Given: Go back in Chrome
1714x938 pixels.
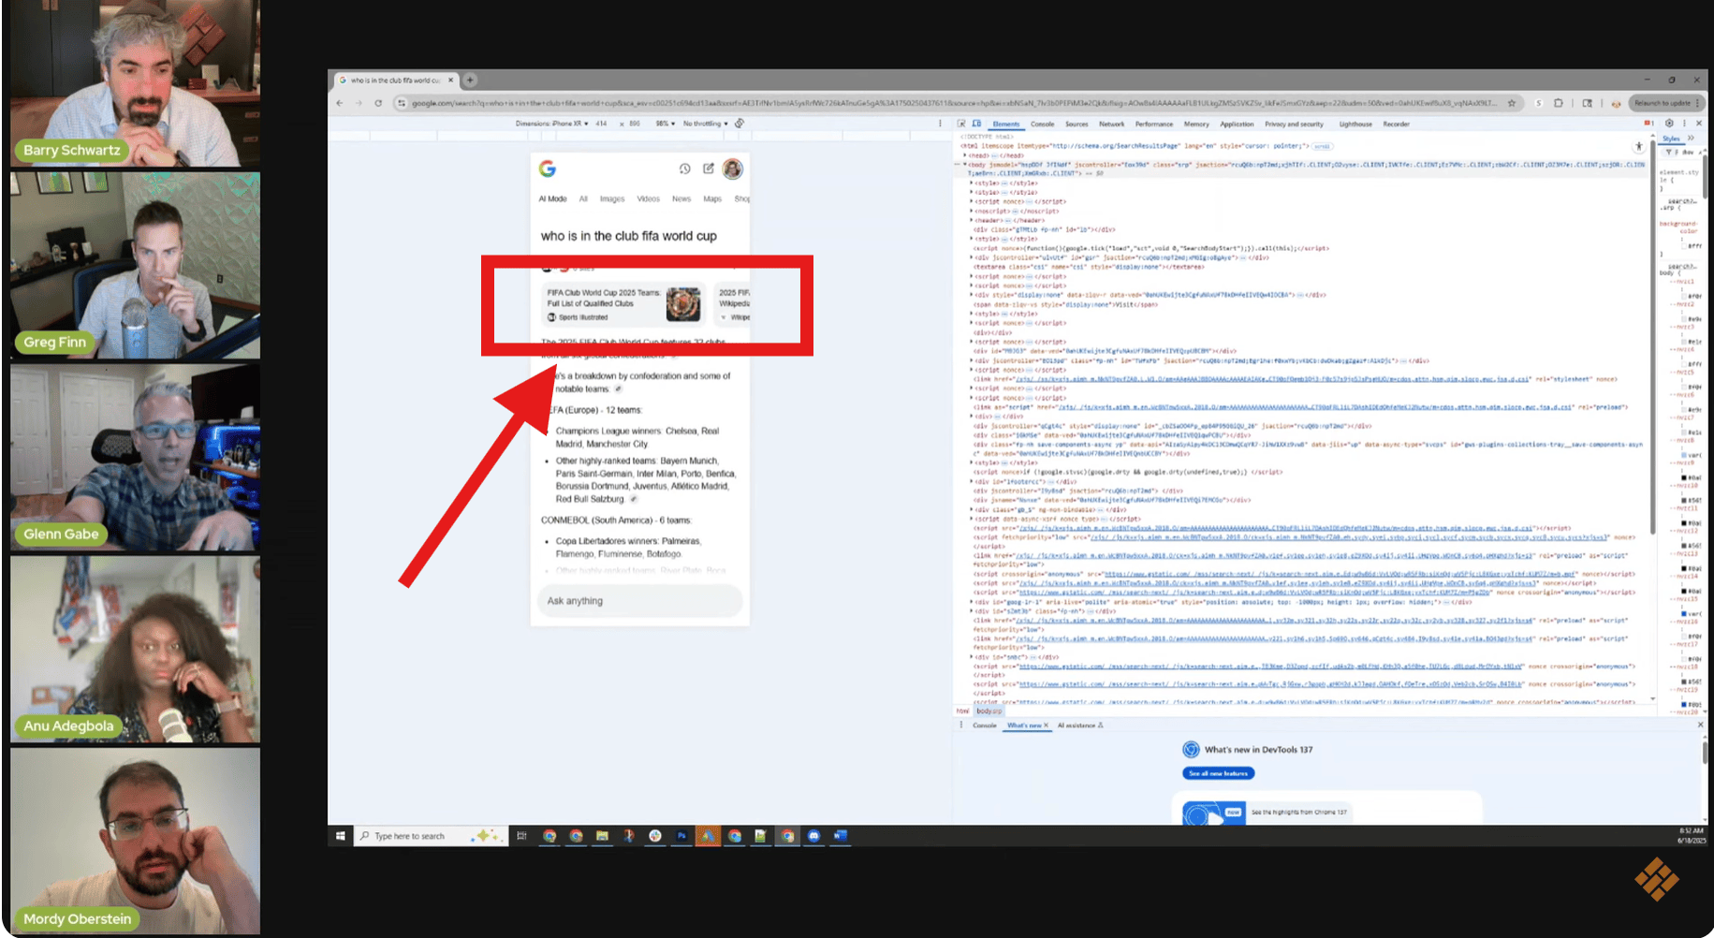Looking at the screenshot, I should 340,103.
